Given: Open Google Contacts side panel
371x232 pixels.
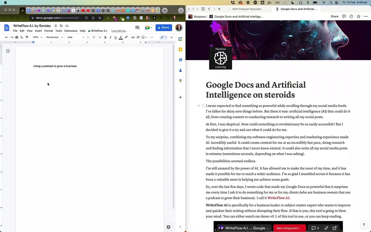Looking at the screenshot, I should [x=180, y=70].
